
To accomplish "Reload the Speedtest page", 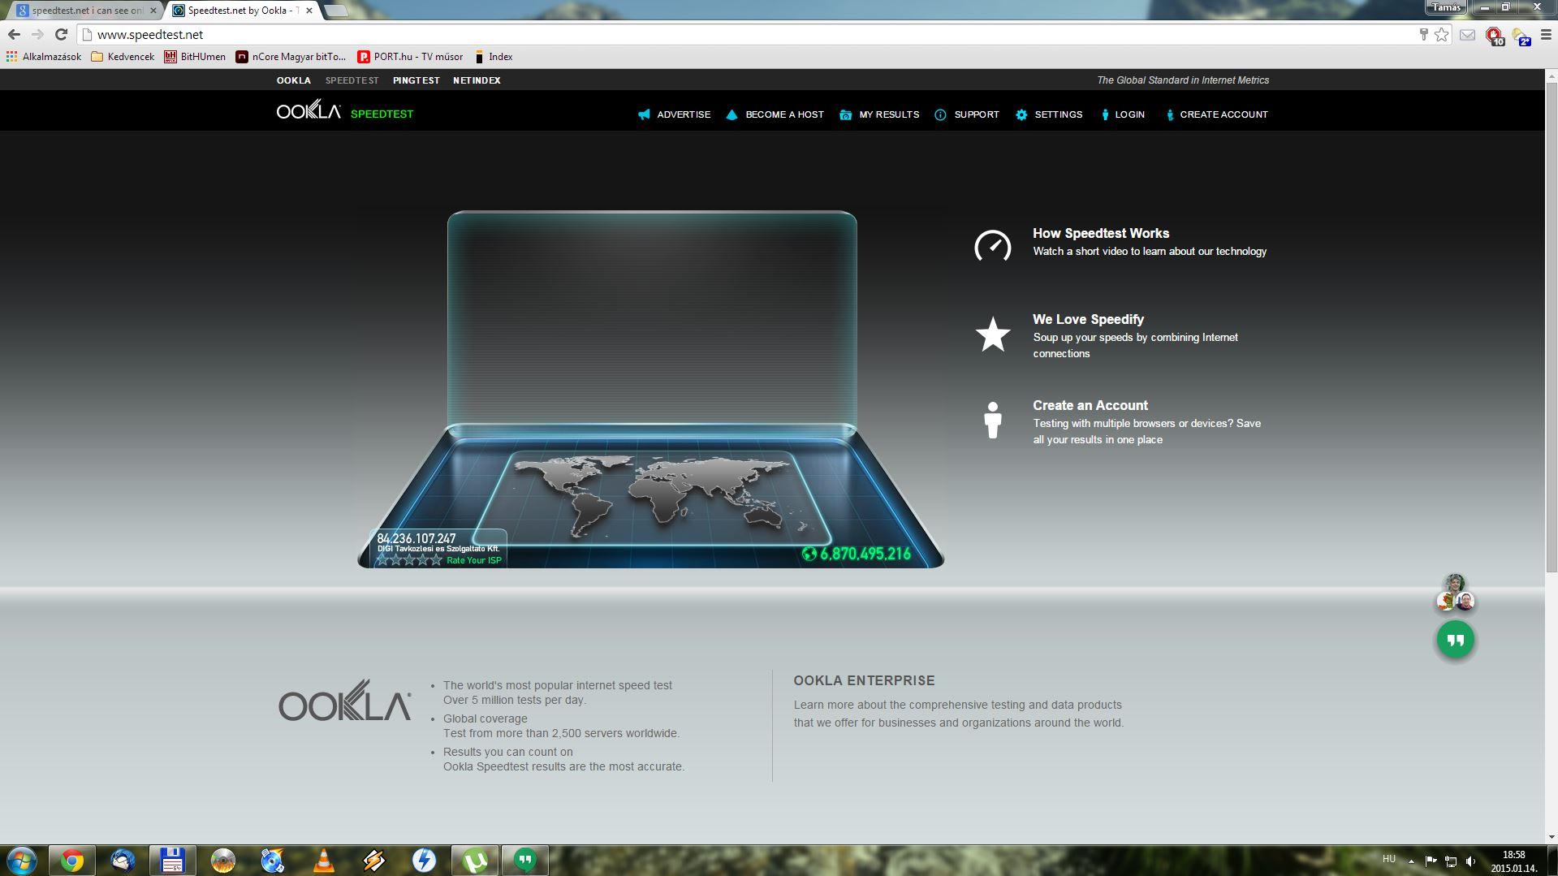I will point(61,34).
